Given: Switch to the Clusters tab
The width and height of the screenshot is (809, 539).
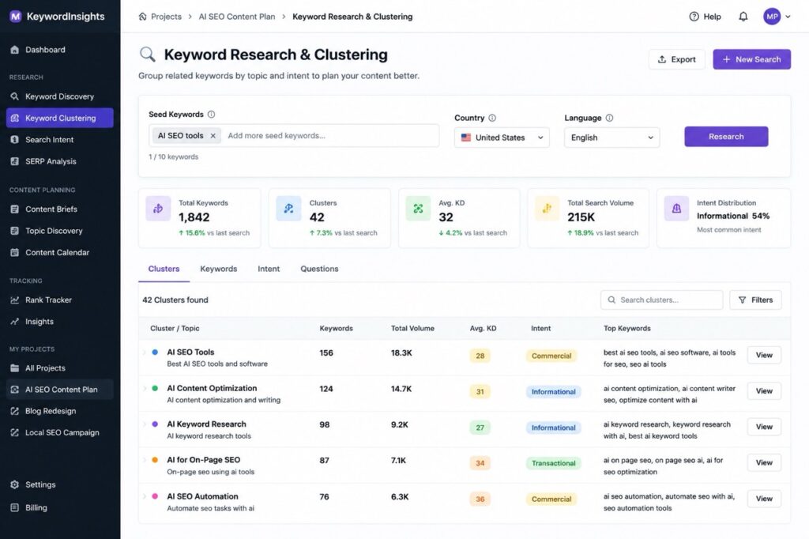Looking at the screenshot, I should (164, 269).
